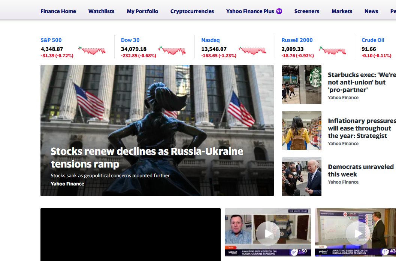Click Nasdaq value 13,548.07
The width and height of the screenshot is (396, 261).
214,49
